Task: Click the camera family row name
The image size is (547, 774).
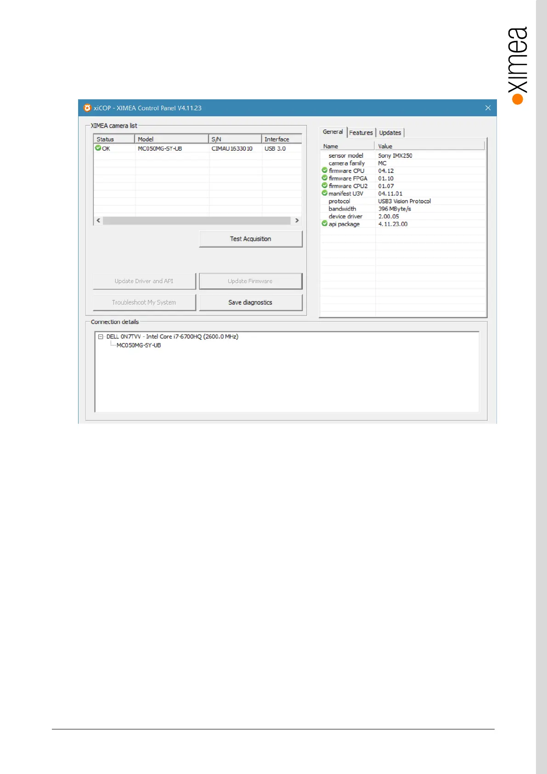Action: click(x=347, y=163)
